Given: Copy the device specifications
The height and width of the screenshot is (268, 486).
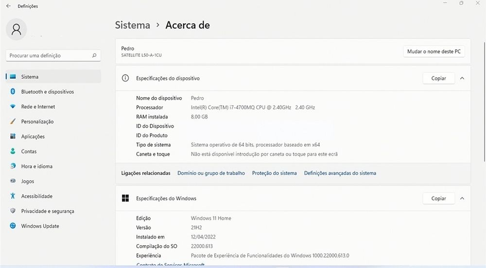Looking at the screenshot, I should (438, 78).
